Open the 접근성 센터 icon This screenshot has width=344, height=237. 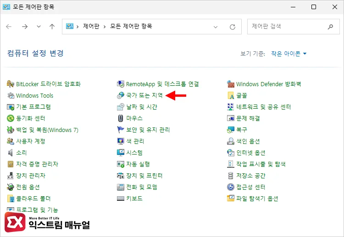[231, 187]
